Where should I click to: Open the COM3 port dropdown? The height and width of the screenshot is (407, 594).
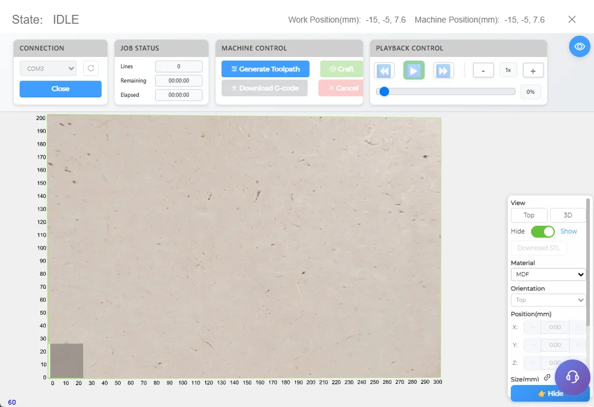tap(48, 68)
